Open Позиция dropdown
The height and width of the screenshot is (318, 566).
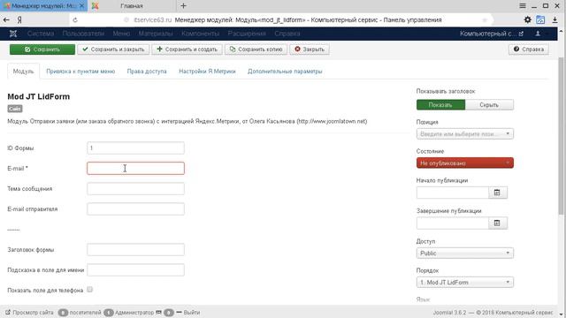(x=465, y=134)
